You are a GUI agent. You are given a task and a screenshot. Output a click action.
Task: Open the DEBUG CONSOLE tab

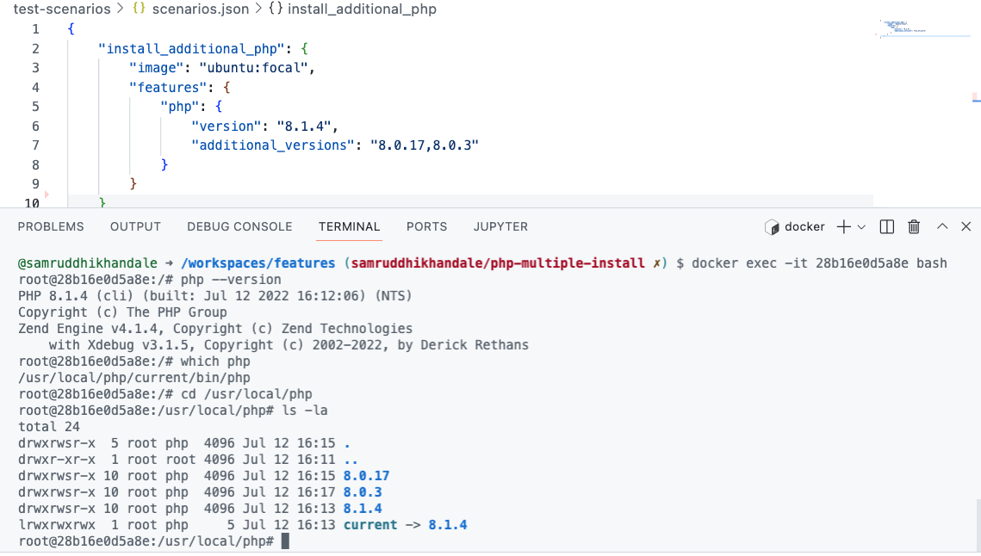tap(239, 227)
